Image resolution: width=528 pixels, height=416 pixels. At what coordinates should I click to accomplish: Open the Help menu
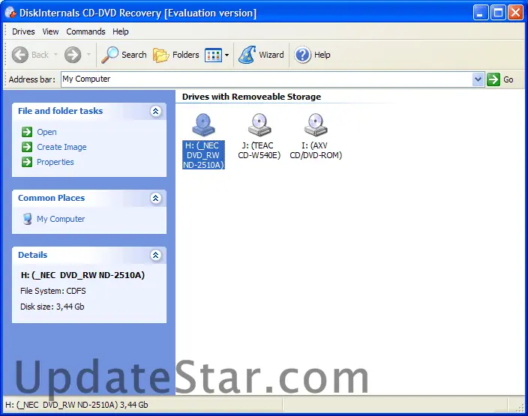pos(121,31)
